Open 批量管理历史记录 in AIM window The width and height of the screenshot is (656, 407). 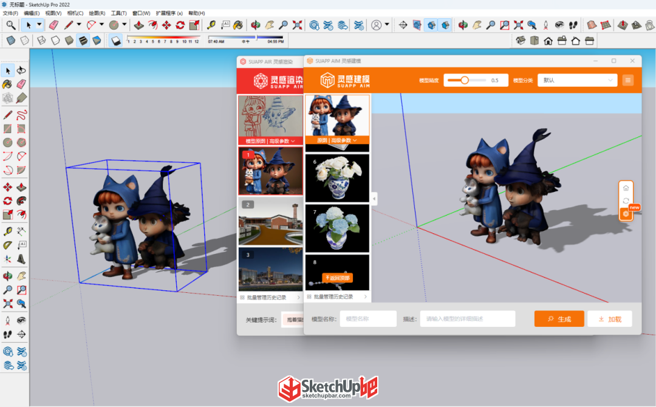tap(337, 296)
